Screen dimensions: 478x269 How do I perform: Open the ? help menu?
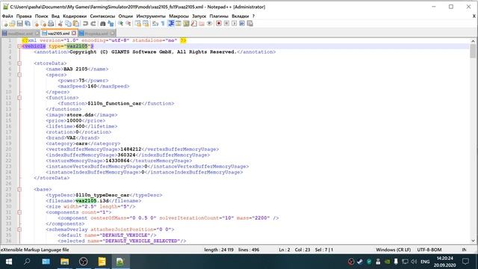click(253, 16)
